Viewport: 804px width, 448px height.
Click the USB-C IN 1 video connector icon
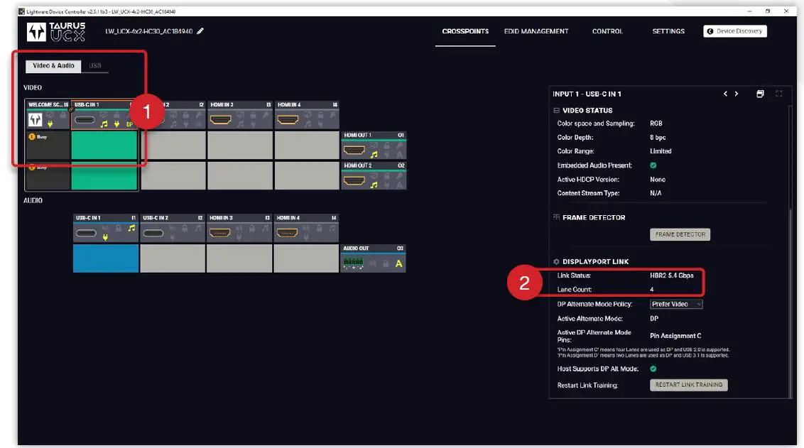click(x=85, y=121)
